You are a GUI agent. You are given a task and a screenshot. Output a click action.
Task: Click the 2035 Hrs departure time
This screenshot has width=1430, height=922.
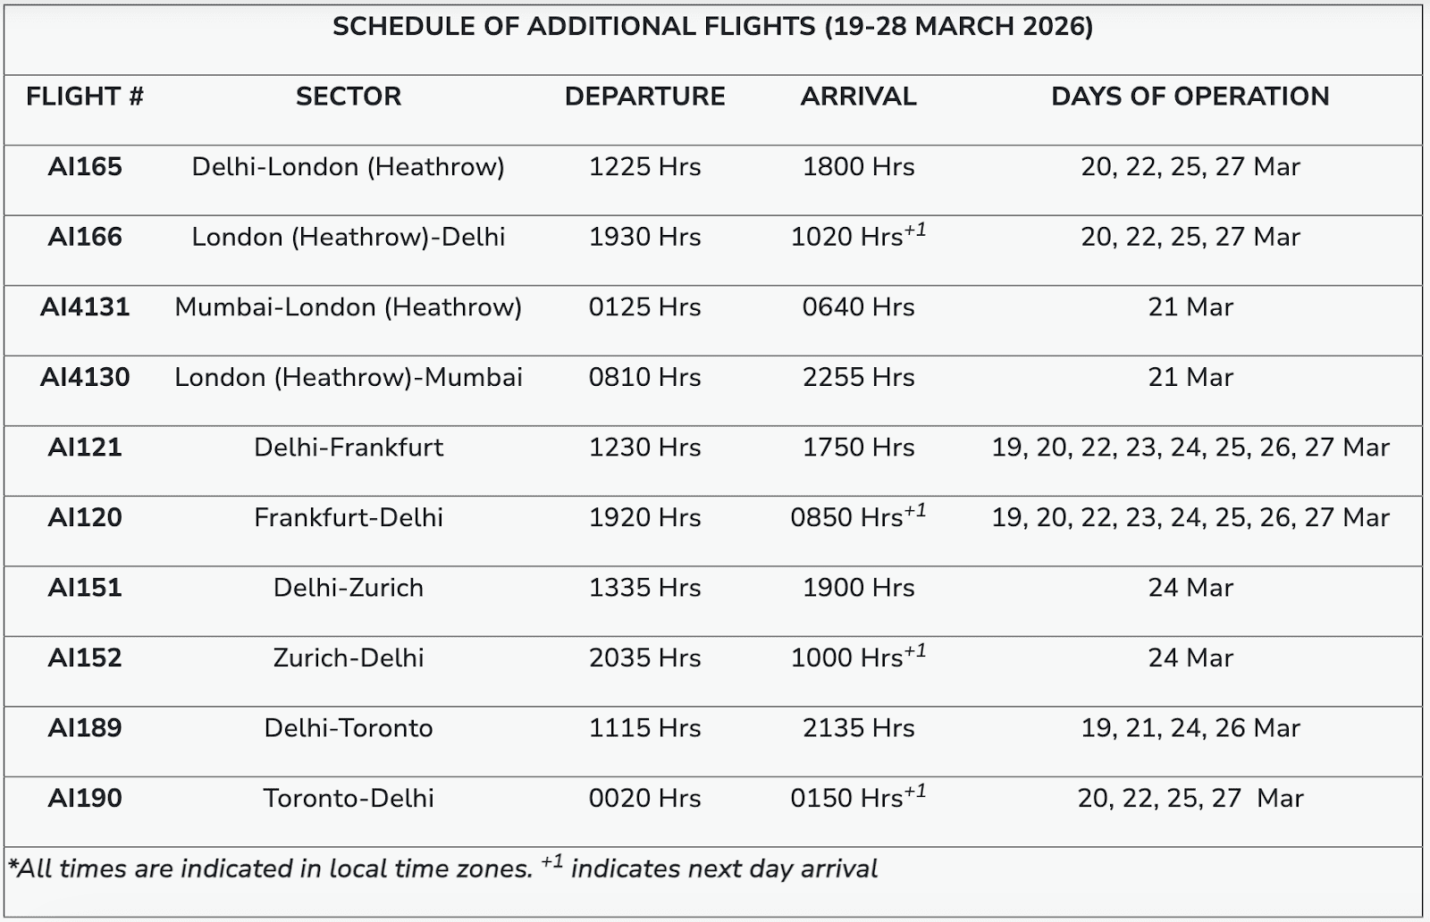pos(644,658)
